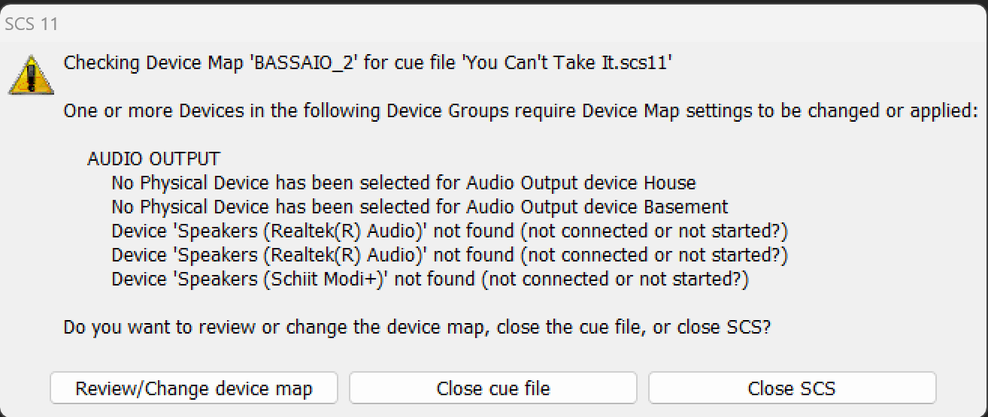Click the yellow warning triangle icon
The image size is (988, 417).
(x=31, y=74)
